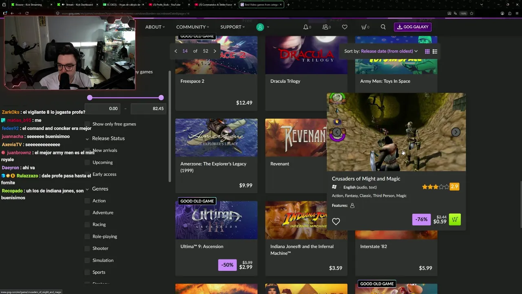Check the Racing genre
The width and height of the screenshot is (522, 294).
click(x=87, y=225)
